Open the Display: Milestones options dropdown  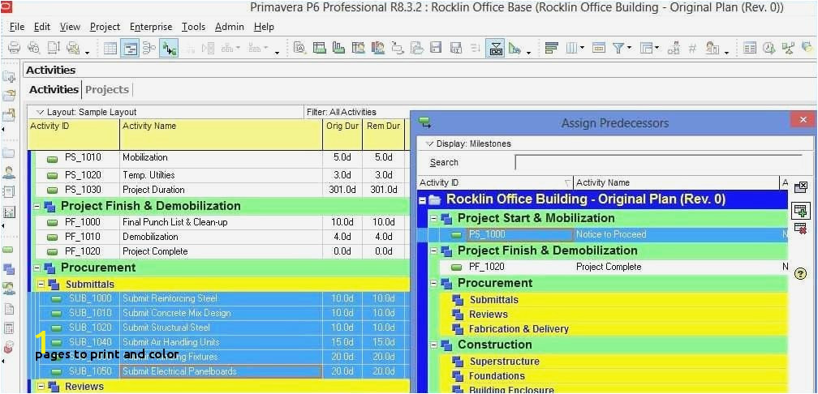468,143
